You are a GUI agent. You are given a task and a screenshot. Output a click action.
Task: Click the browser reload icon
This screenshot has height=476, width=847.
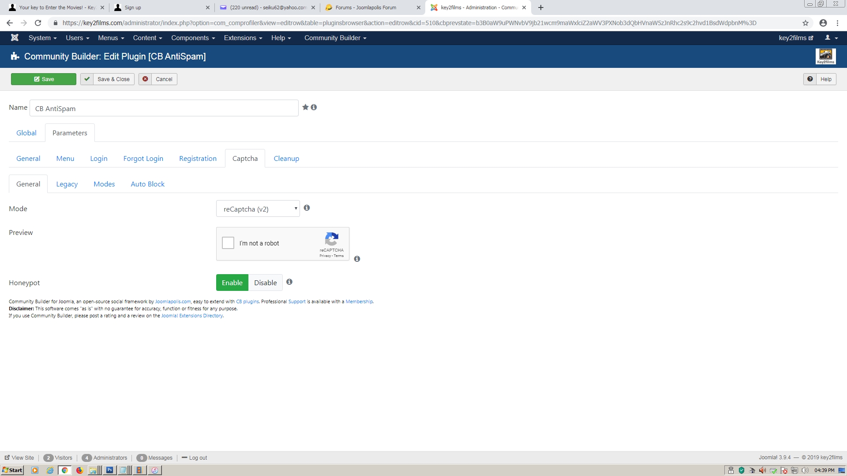pyautogui.click(x=38, y=23)
